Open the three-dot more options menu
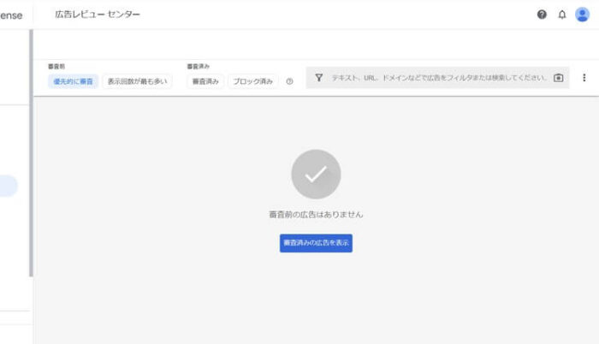This screenshot has width=599, height=344. [x=584, y=78]
